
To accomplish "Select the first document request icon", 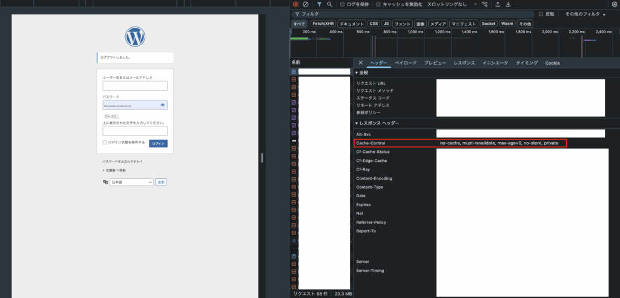I will point(294,72).
